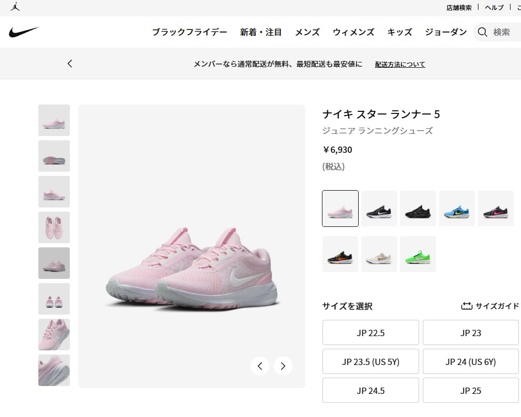The height and width of the screenshot is (417, 521).
Task: Select size JP 24 (US 6Y)
Action: tap(471, 361)
